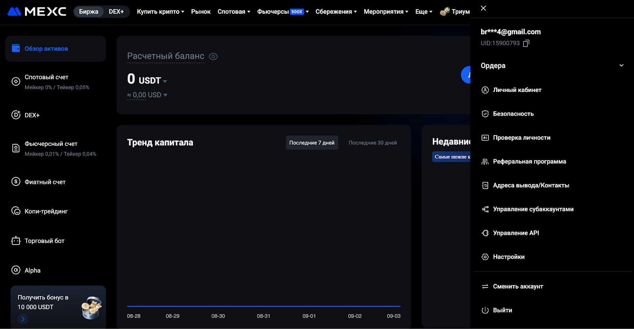Click the referral program people icon
634x329 pixels.
pos(485,161)
